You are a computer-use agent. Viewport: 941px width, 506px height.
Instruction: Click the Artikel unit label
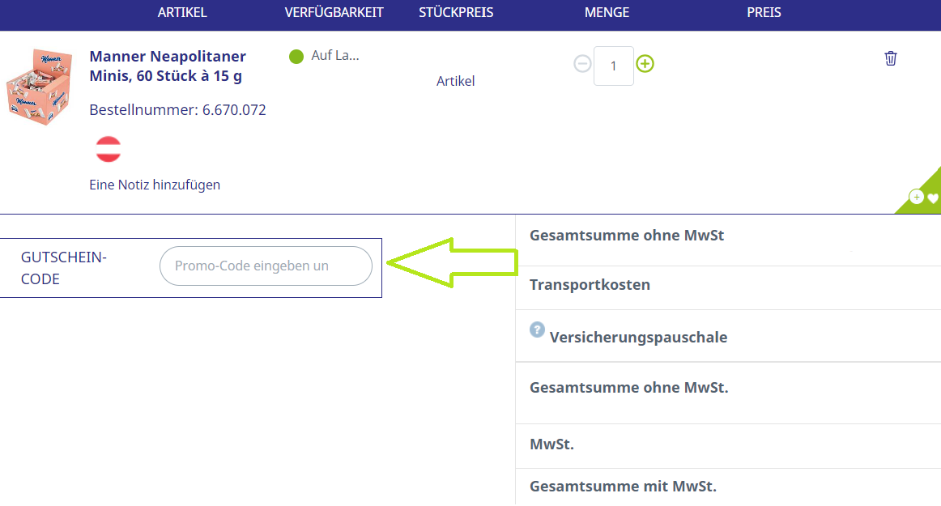tap(455, 81)
